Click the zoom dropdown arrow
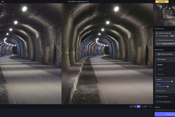The width and height of the screenshot is (175, 117). pos(151,106)
